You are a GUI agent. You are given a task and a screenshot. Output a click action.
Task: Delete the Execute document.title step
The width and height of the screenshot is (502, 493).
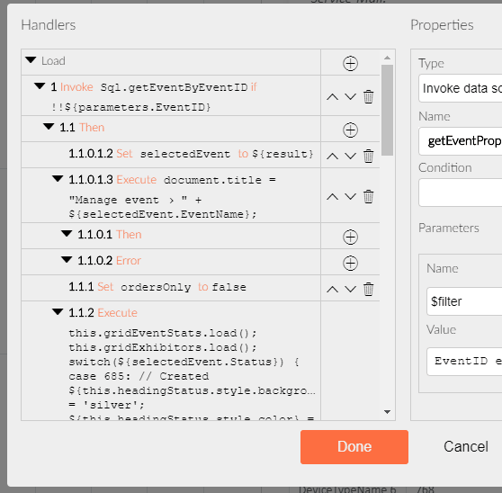click(x=369, y=196)
